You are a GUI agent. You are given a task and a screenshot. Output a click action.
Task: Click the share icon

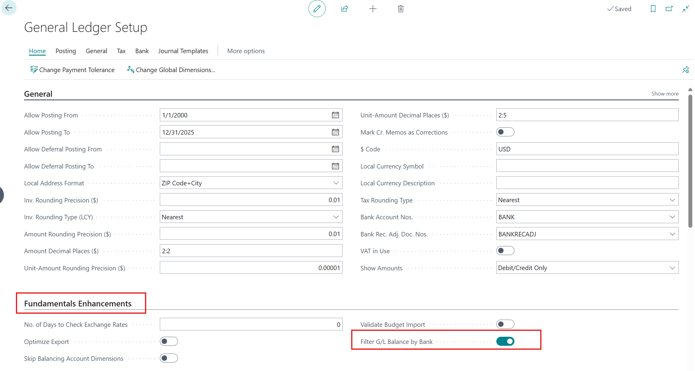point(345,9)
